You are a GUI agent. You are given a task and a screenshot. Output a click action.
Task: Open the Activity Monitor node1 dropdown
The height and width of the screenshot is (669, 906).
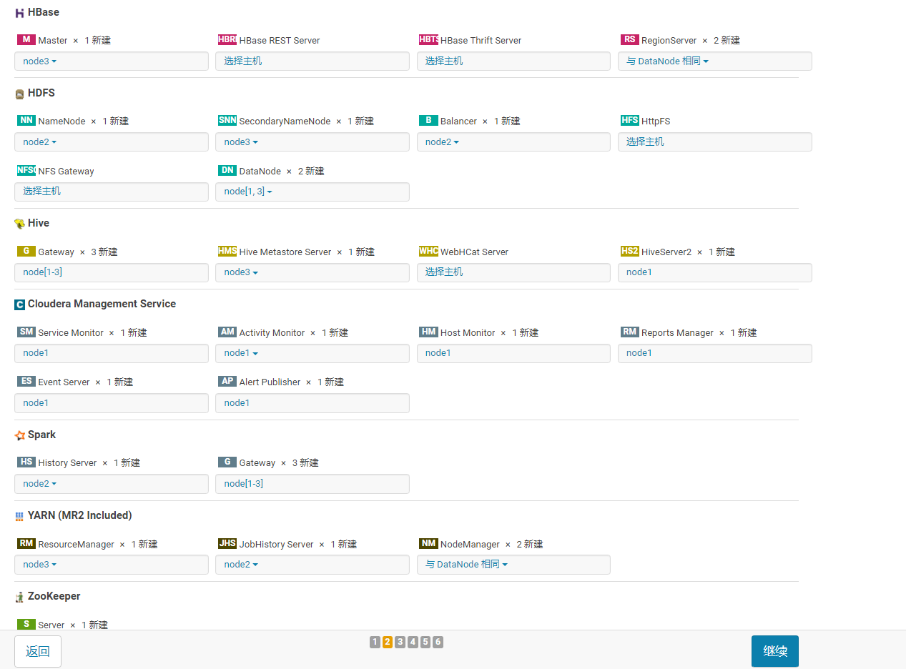click(x=312, y=353)
